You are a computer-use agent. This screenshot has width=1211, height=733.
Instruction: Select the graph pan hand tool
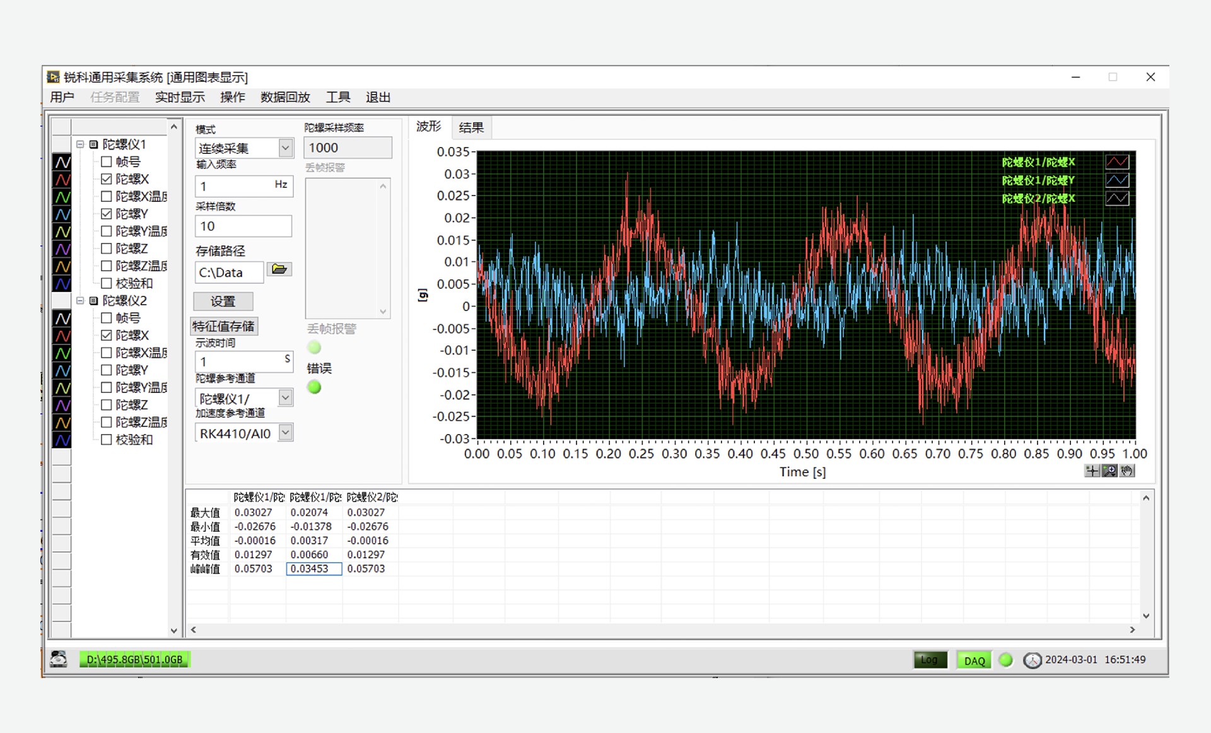coord(1127,471)
